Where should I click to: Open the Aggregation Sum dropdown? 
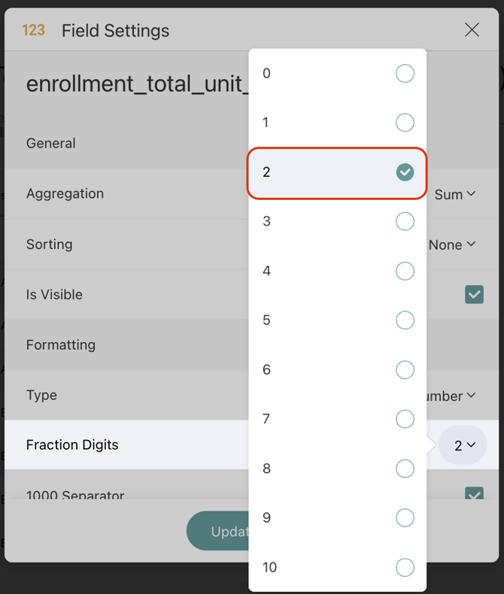(455, 194)
